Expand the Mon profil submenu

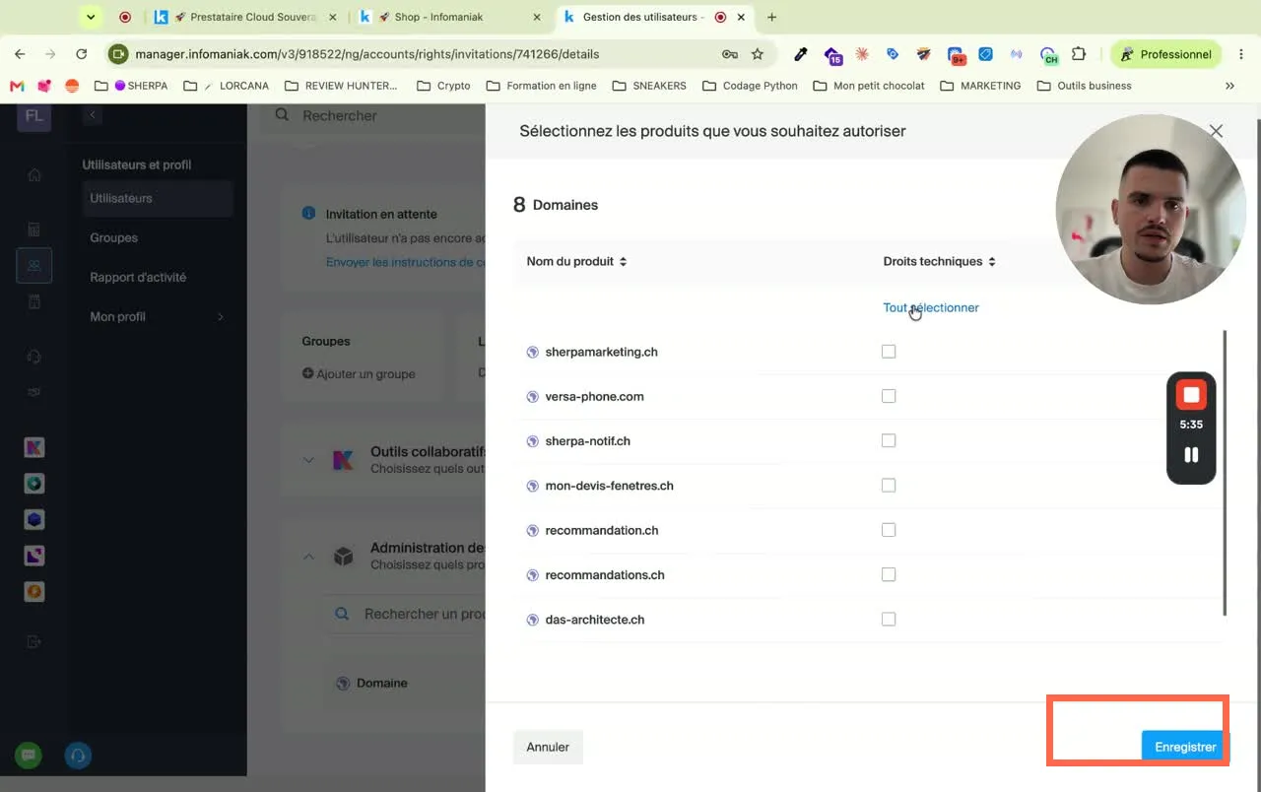(x=158, y=316)
